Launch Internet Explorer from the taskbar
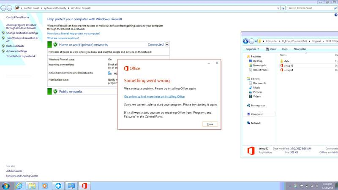338x190 pixels. (x=19, y=186)
